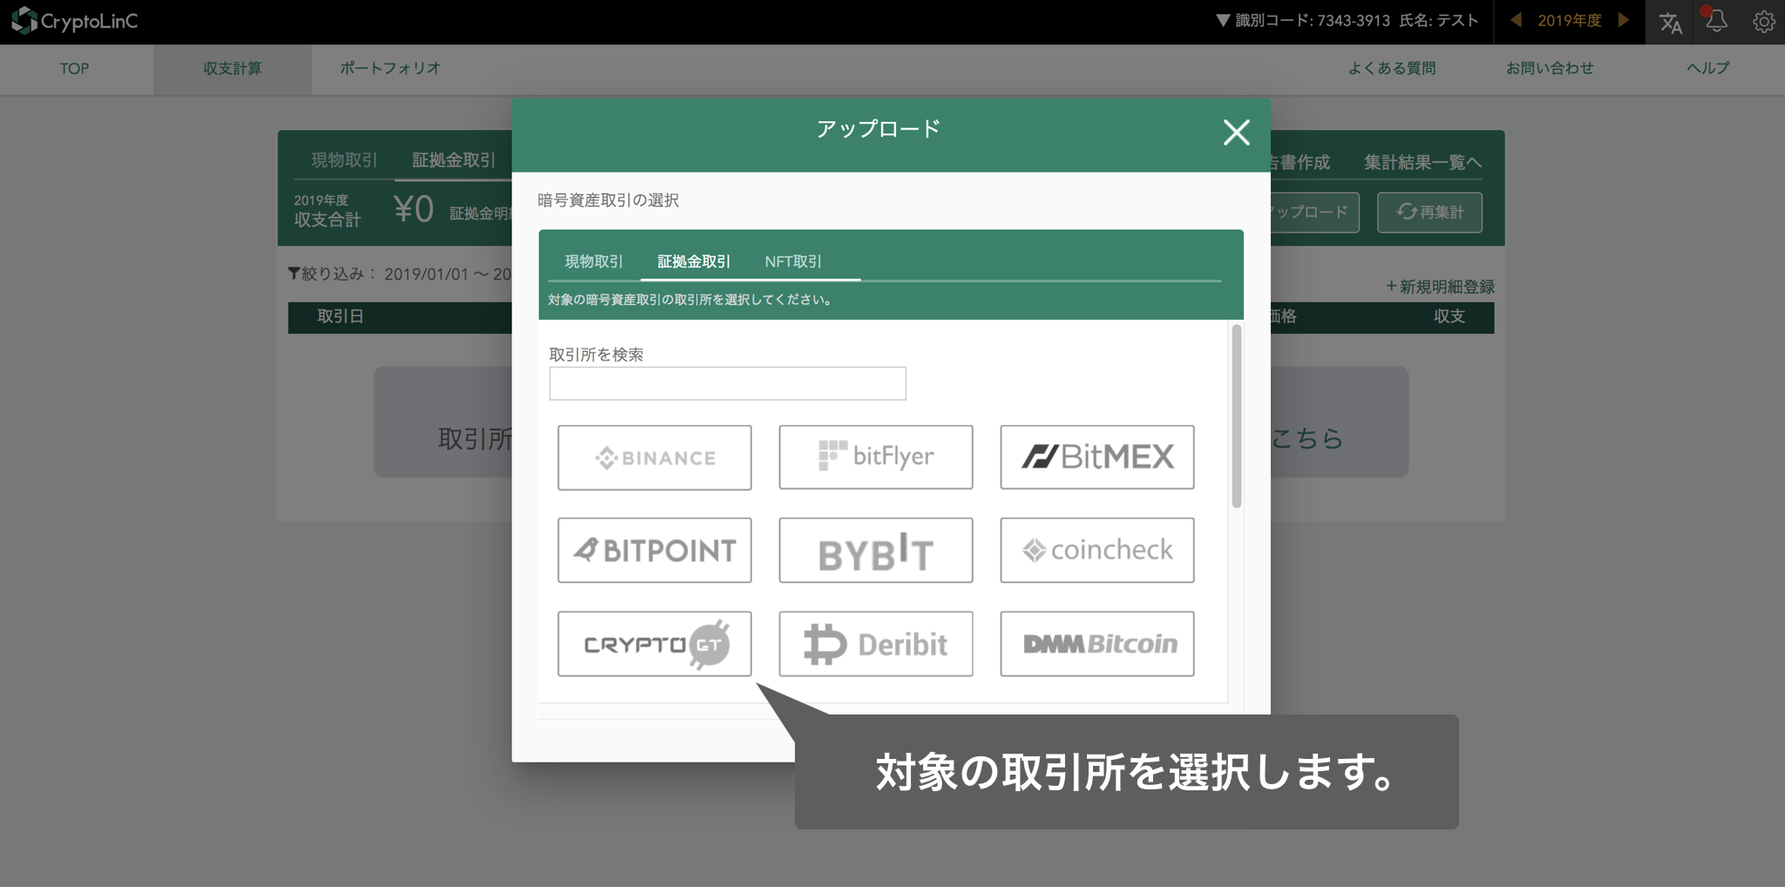Select 証拠金取引 tab on background page

tap(454, 160)
